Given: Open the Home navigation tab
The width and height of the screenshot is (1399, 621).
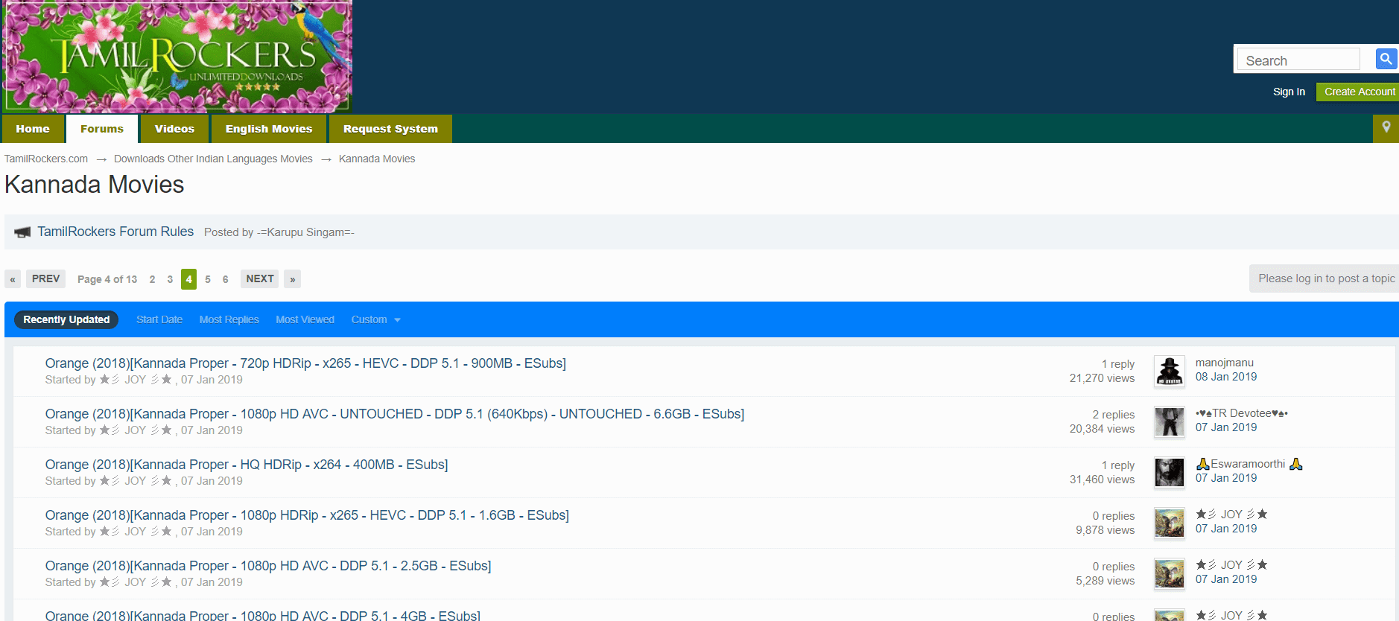Looking at the screenshot, I should pos(33,129).
